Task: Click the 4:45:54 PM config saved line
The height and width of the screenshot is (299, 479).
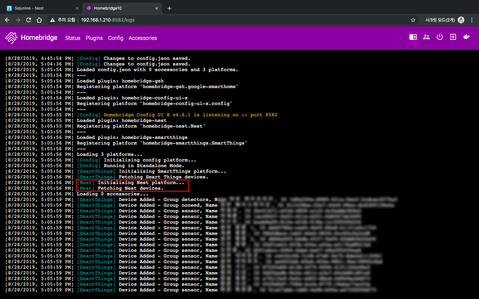Action: point(97,58)
